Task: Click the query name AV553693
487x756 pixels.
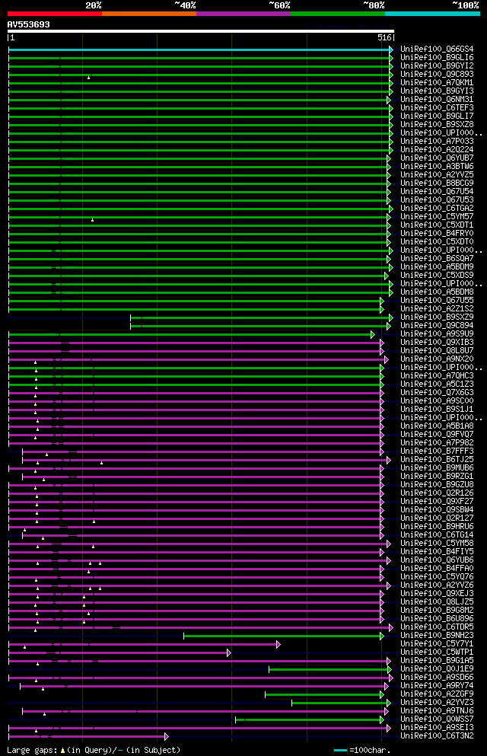Action: coord(28,24)
